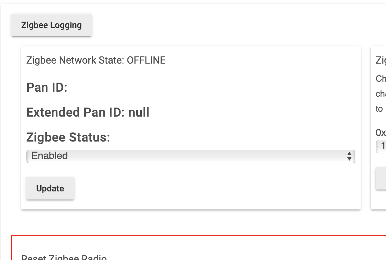
Task: Click blank area right of Zigbee Logging
Action: point(219,25)
